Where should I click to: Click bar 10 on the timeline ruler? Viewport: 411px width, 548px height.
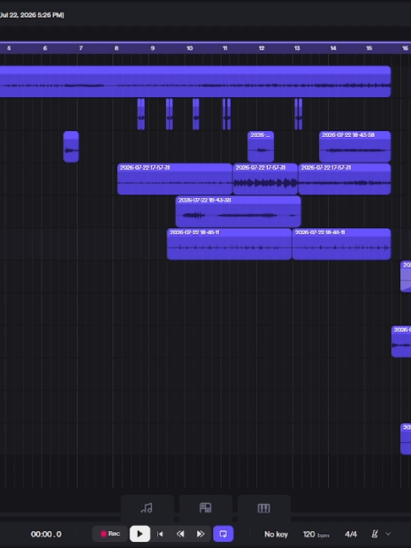click(x=189, y=48)
